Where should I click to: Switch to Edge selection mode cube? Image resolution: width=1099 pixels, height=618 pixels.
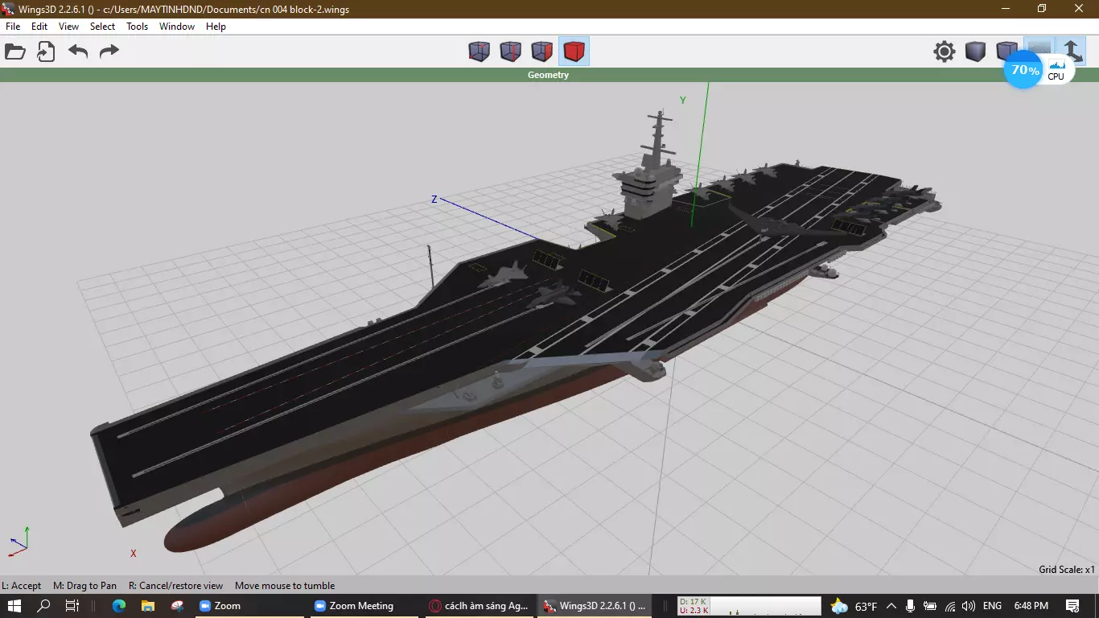click(x=511, y=51)
